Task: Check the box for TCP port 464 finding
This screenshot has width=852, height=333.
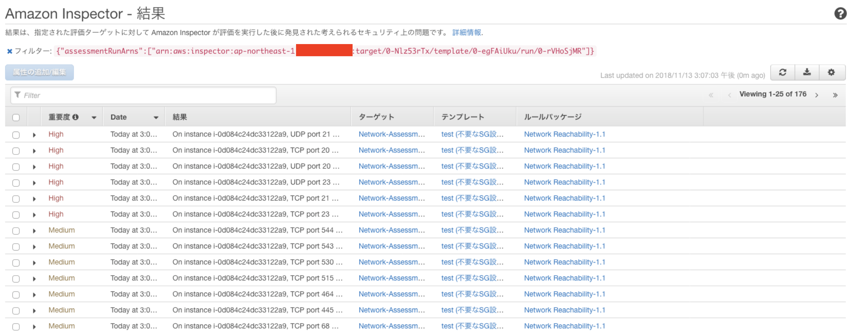Action: point(16,295)
